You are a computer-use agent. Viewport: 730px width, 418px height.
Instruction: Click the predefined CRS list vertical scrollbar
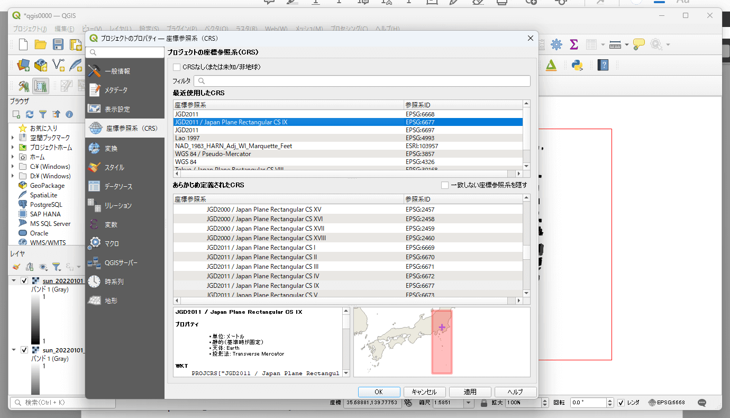[526, 246]
